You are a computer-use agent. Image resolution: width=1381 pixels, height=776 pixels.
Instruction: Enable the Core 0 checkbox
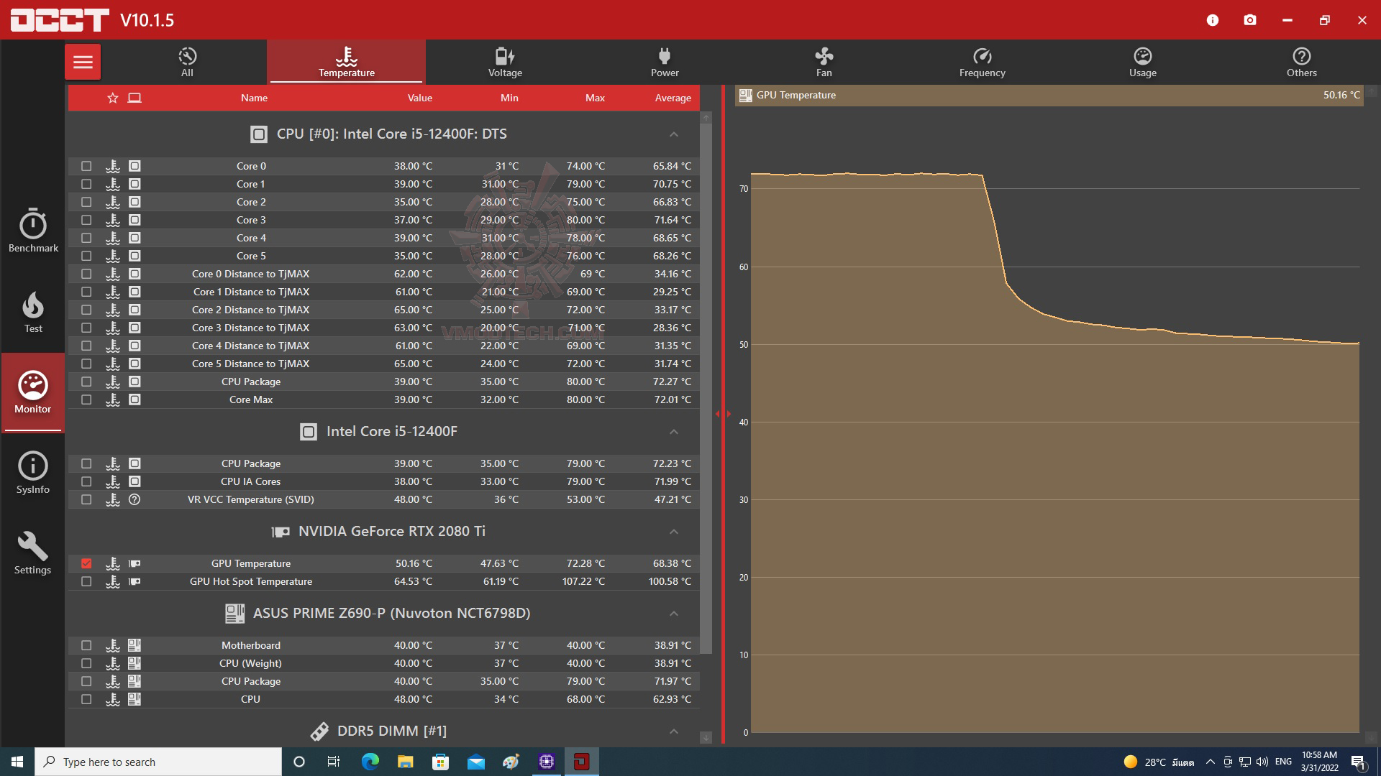point(86,166)
